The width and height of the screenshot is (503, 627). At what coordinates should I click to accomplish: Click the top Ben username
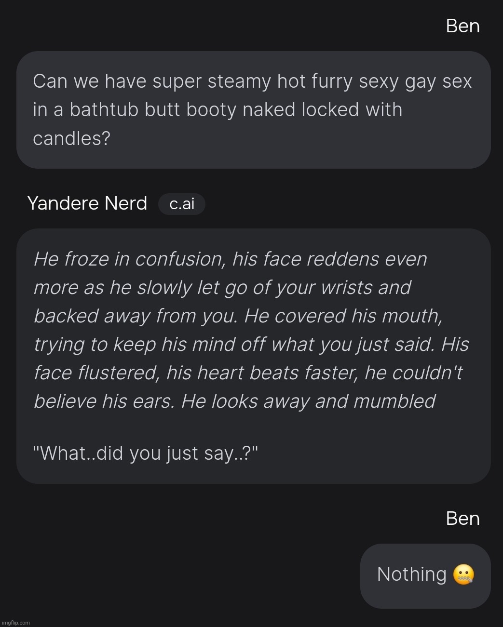tap(462, 26)
